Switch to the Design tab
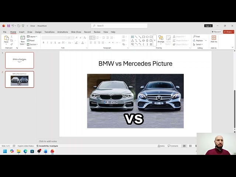This screenshot has height=177, width=236. (38, 32)
